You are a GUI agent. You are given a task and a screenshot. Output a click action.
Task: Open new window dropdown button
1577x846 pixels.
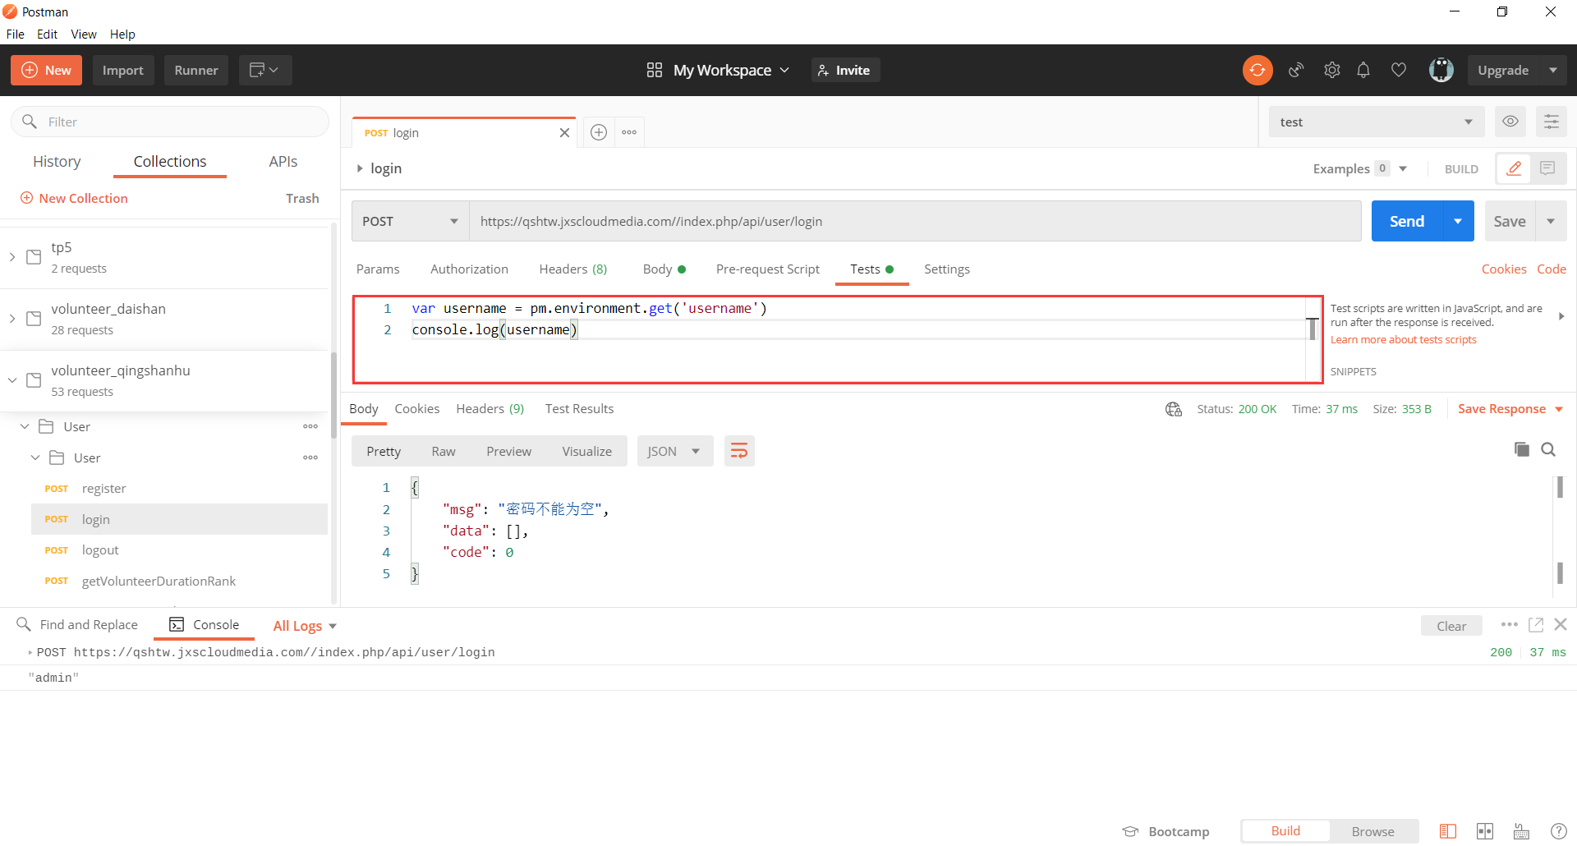265,70
